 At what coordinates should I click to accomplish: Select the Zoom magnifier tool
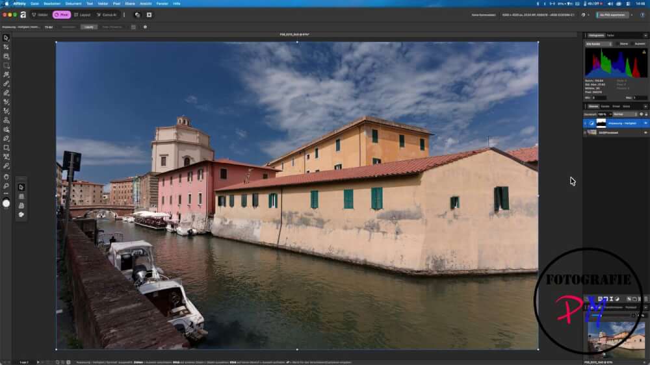click(x=6, y=186)
